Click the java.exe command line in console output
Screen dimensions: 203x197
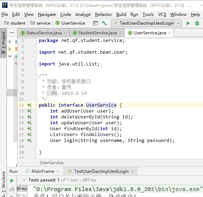(x=118, y=189)
